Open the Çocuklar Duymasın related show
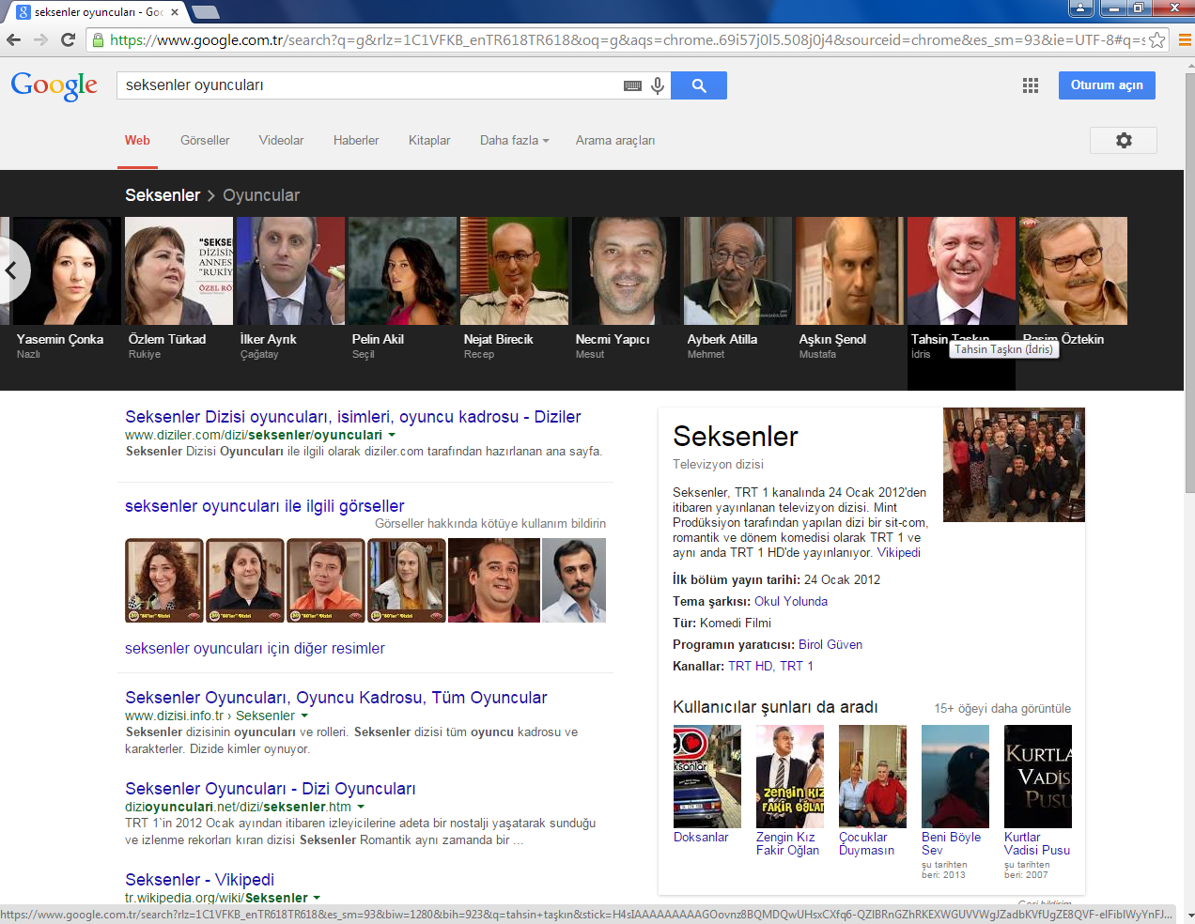The image size is (1195, 924). 872,791
